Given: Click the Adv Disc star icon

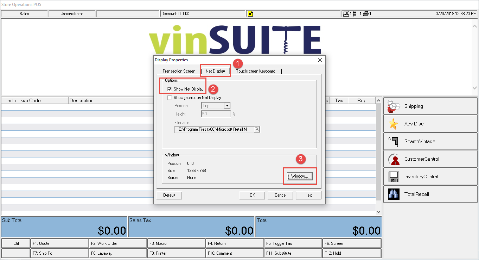Looking at the screenshot, I should 394,124.
